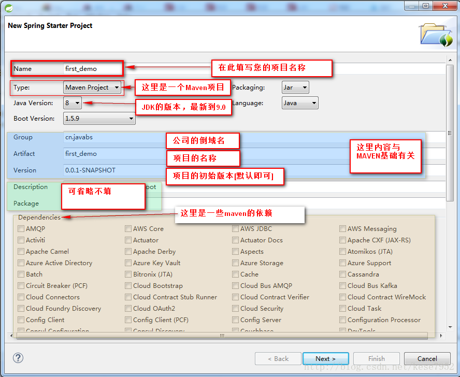Check the Atomikos (JTA) checkbox

[x=342, y=252]
